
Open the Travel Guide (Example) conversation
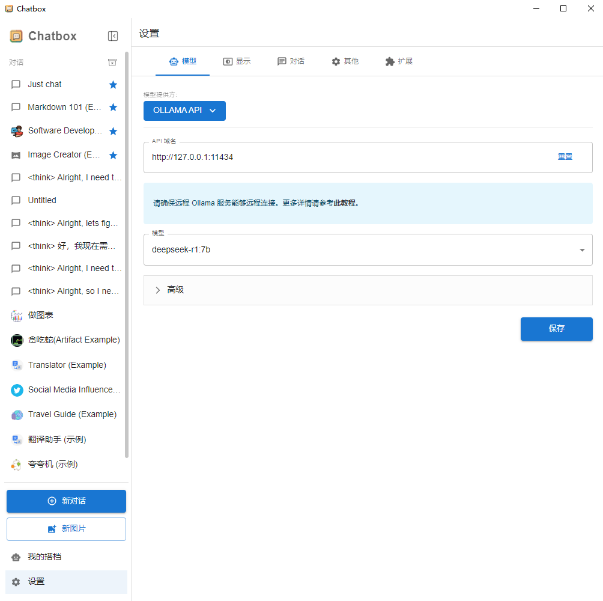point(66,415)
